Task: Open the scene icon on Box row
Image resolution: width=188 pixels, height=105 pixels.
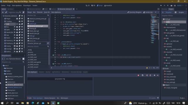Action: tap(17, 27)
